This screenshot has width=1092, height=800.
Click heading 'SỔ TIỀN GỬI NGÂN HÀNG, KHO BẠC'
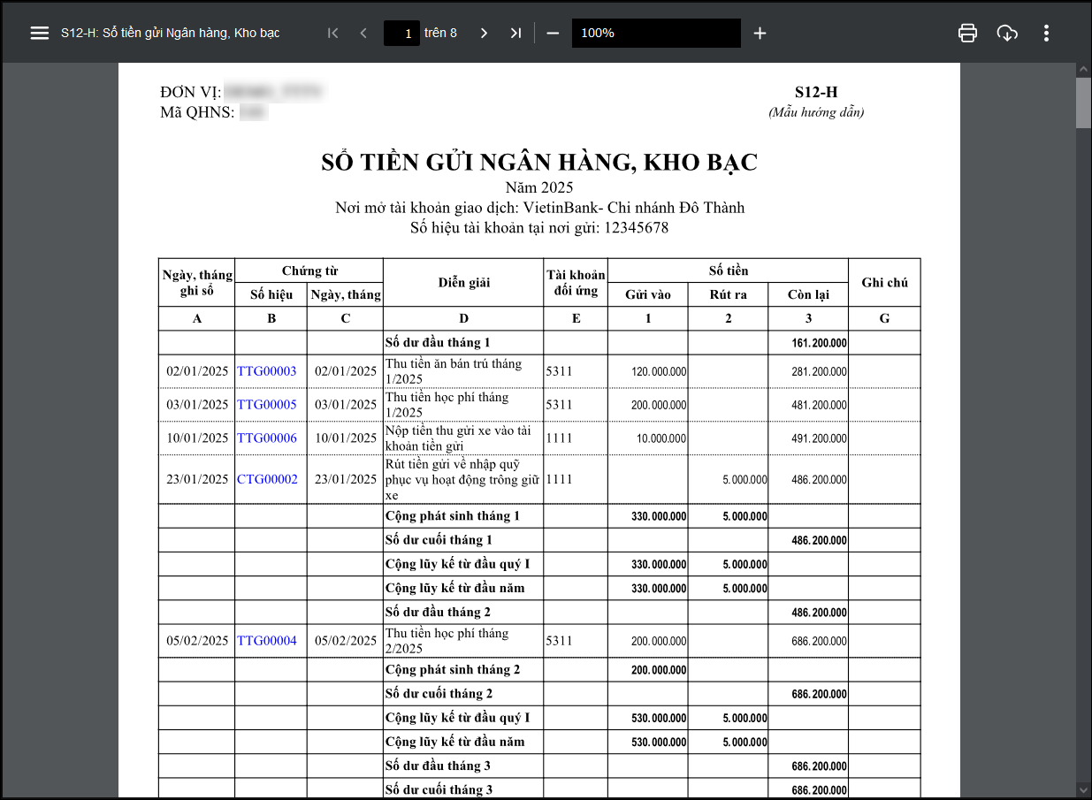click(539, 163)
